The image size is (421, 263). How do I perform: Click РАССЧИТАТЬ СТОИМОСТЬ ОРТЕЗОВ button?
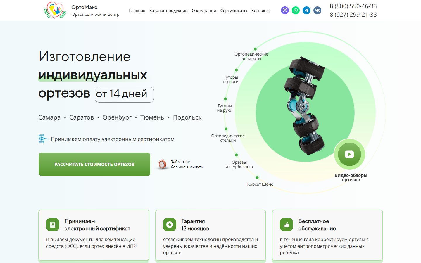coord(94,164)
